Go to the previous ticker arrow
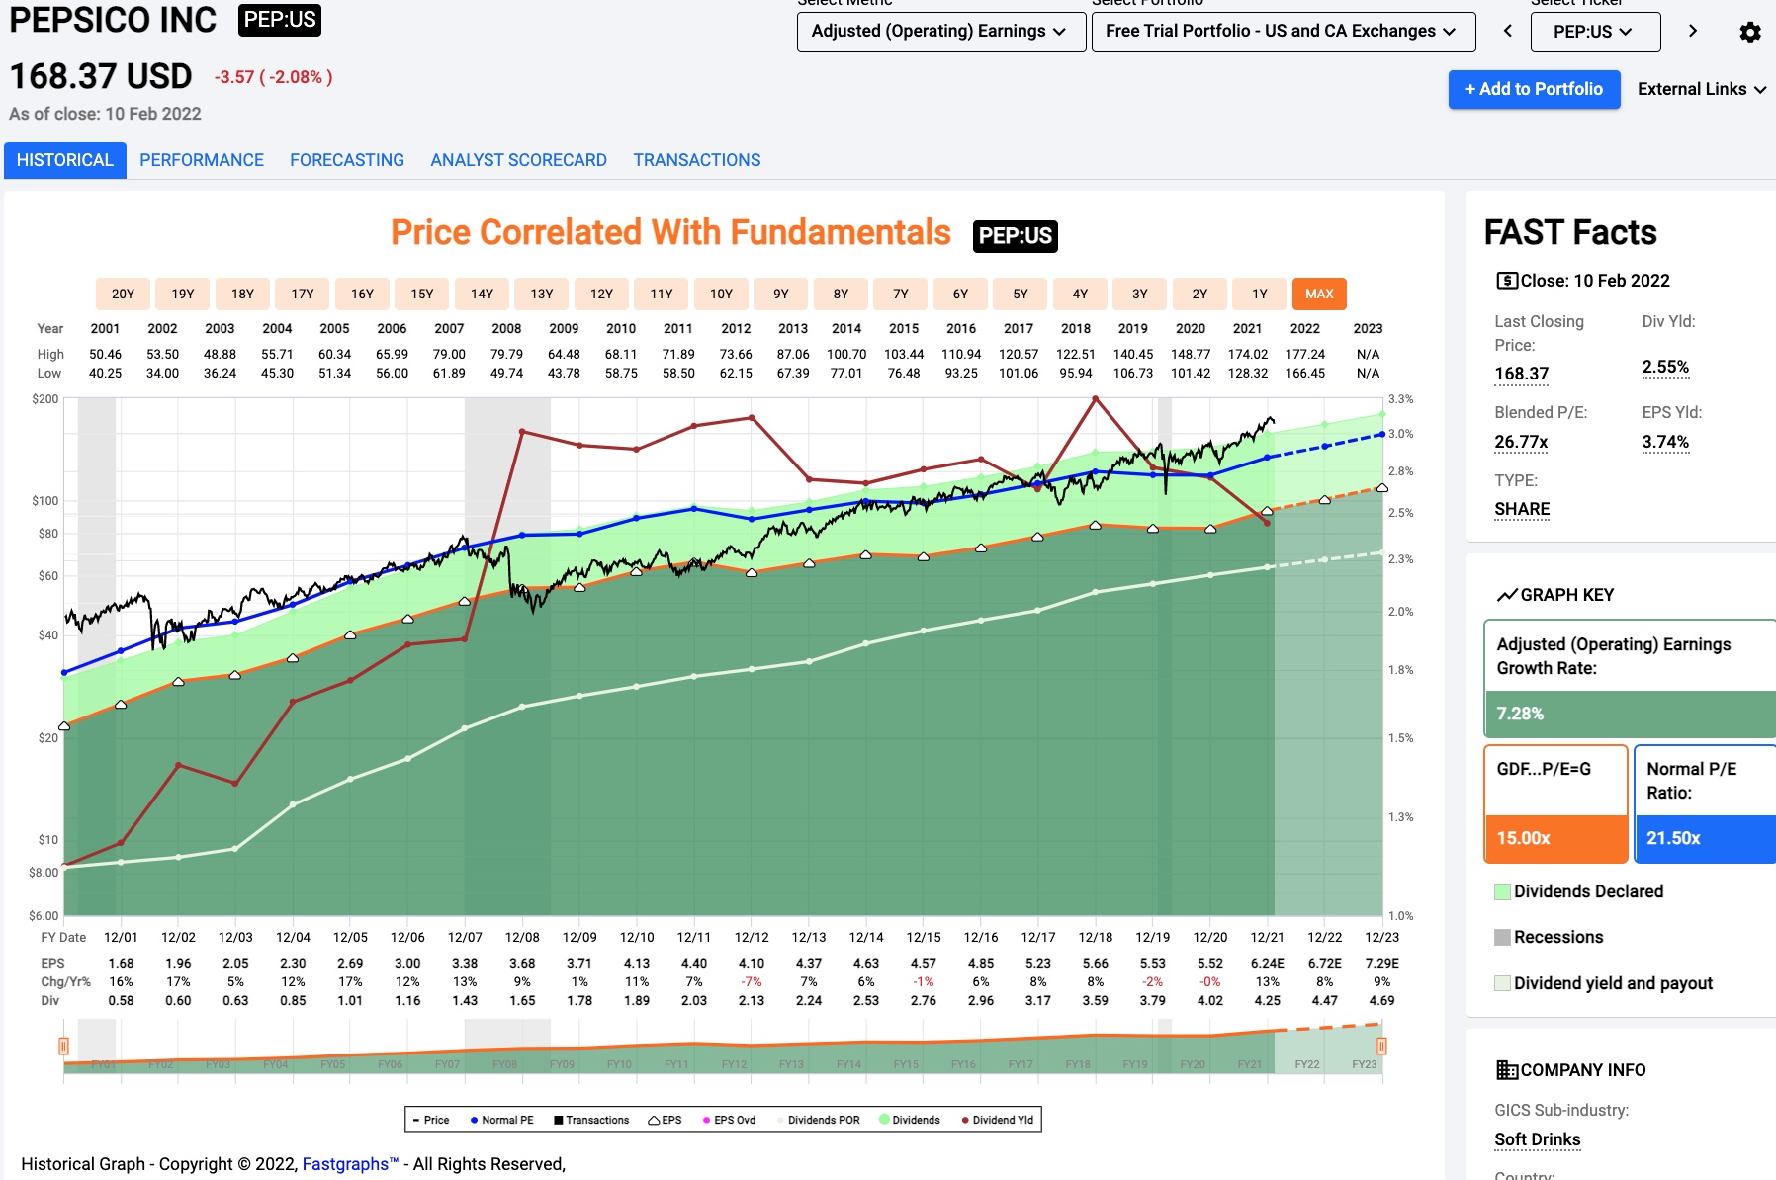This screenshot has width=1776, height=1180. pyautogui.click(x=1507, y=31)
